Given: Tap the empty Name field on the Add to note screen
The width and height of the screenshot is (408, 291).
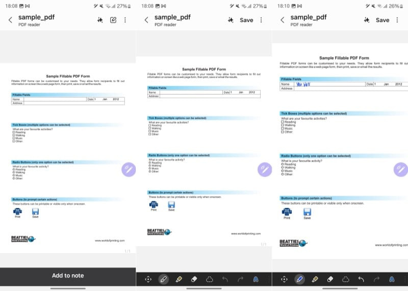Looking at the screenshot, I should [55, 99].
